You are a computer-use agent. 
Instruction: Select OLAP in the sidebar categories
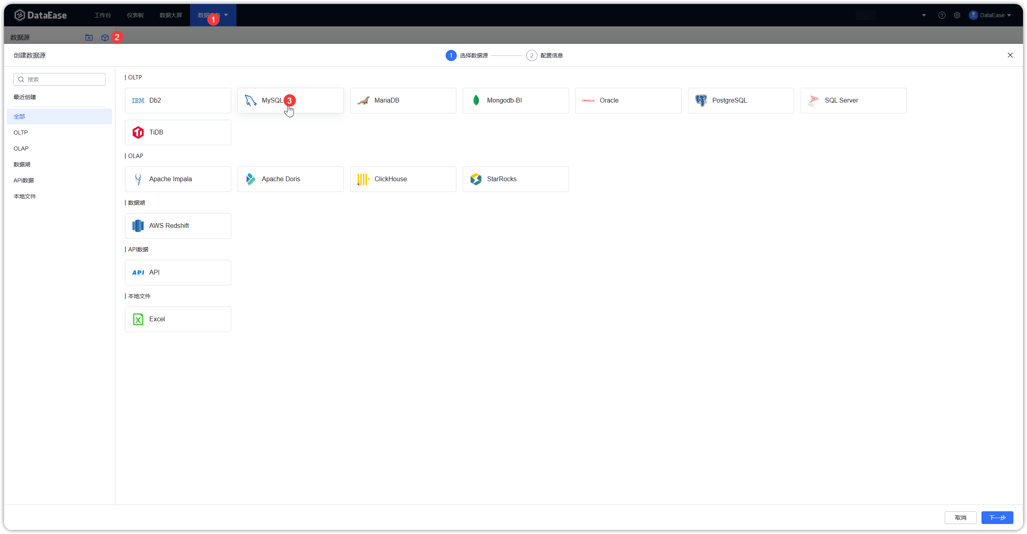[x=21, y=148]
